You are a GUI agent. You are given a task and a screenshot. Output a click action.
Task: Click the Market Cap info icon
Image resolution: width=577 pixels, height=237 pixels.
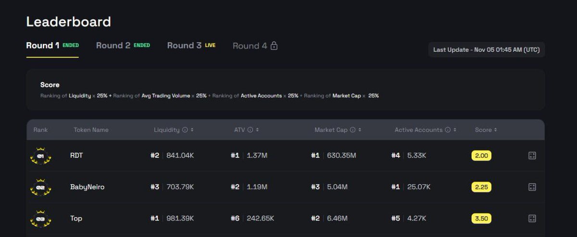[352, 130]
